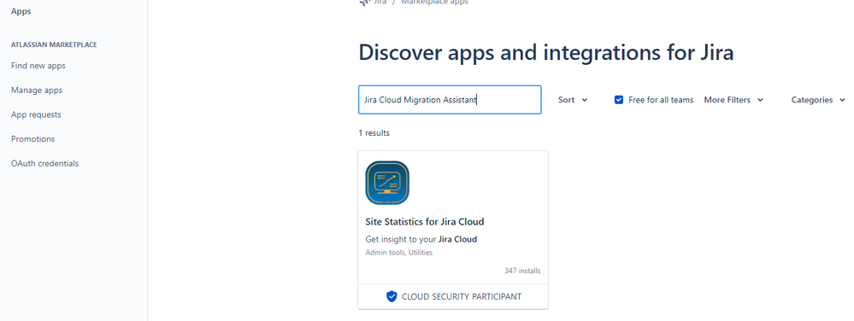The height and width of the screenshot is (321, 854).
Task: Click the Site Statistics app icon
Action: (x=387, y=183)
